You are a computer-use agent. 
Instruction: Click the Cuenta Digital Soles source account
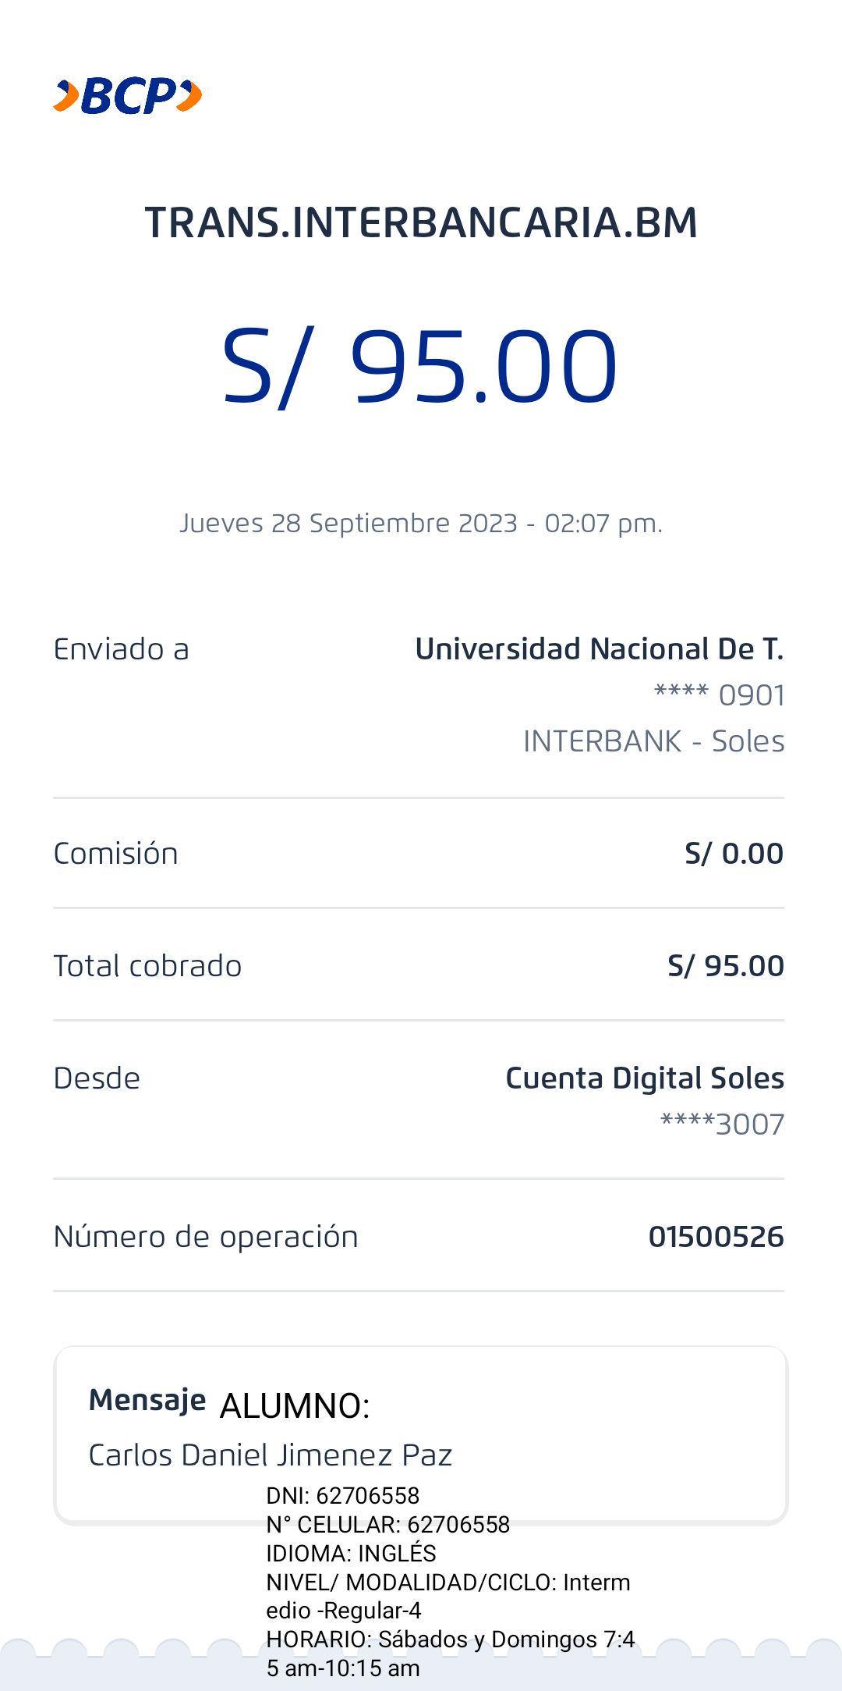tap(644, 1078)
